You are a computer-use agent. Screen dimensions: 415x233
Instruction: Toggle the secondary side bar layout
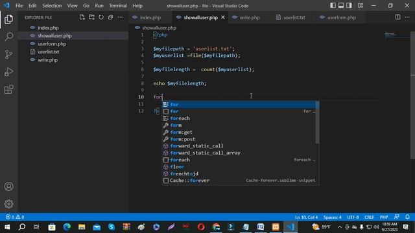(x=349, y=5)
